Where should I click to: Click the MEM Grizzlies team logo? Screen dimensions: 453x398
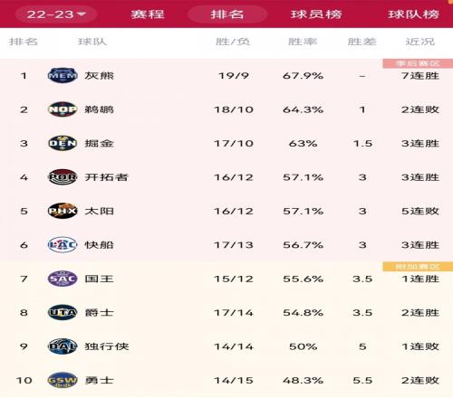tap(63, 75)
